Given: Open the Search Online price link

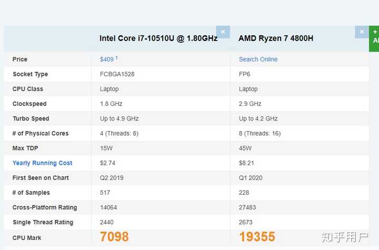Looking at the screenshot, I should (258, 59).
